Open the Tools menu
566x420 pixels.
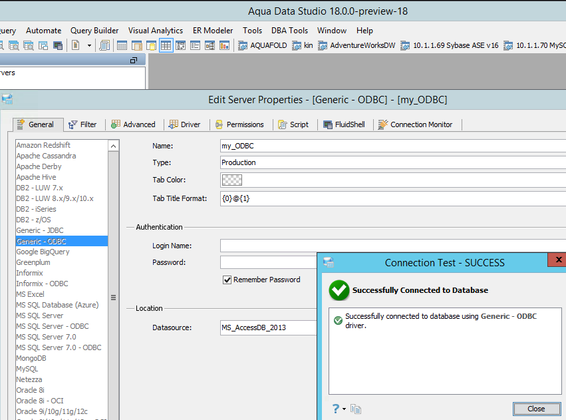[x=252, y=31]
